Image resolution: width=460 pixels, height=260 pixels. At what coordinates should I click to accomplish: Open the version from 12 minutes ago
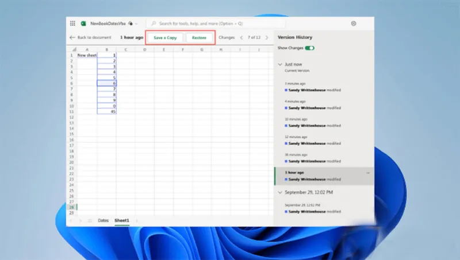[324, 140]
